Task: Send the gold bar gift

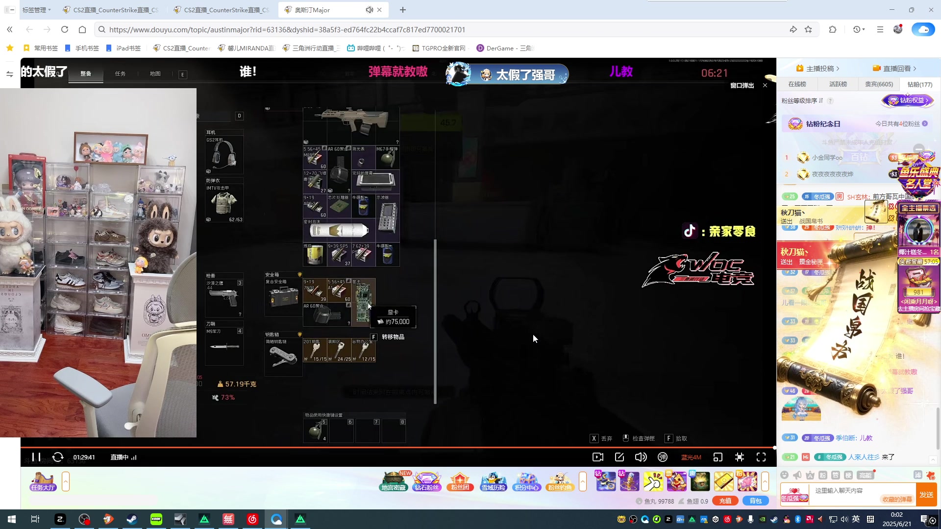Action: click(723, 482)
